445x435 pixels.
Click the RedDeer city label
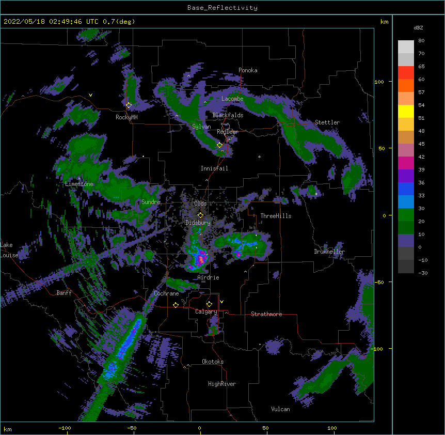[228, 132]
